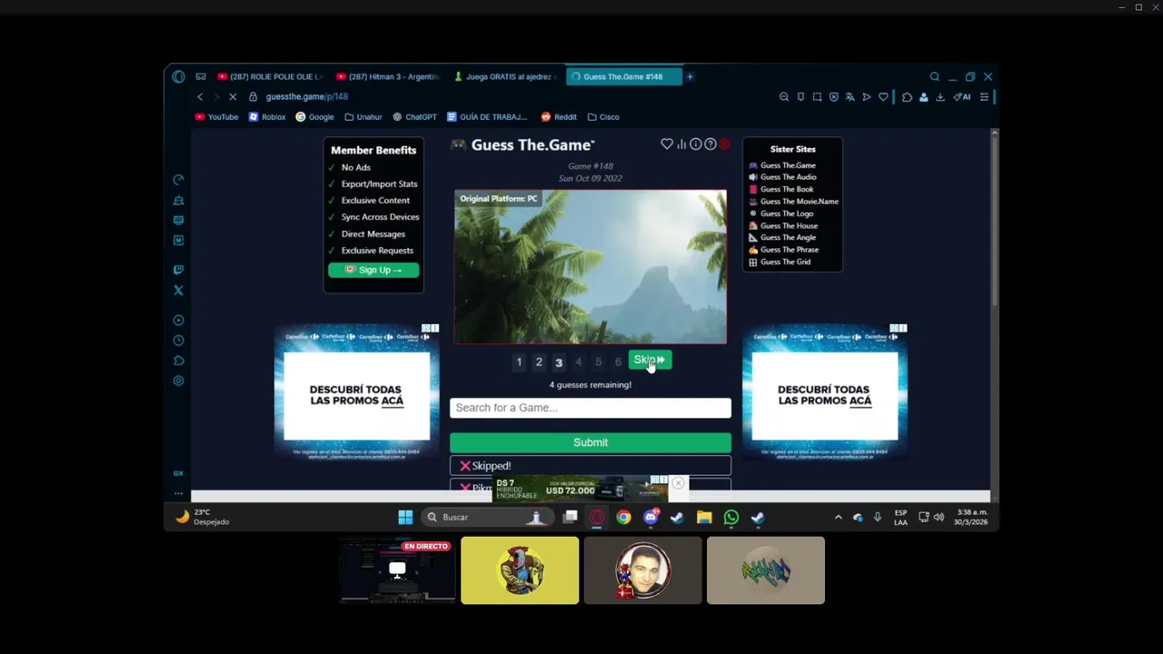This screenshot has width=1163, height=654.
Task: Open Guess The Movie.Name sister site
Action: (x=793, y=202)
